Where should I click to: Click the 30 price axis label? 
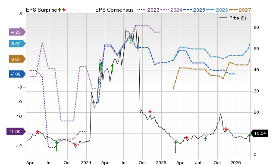256,91
